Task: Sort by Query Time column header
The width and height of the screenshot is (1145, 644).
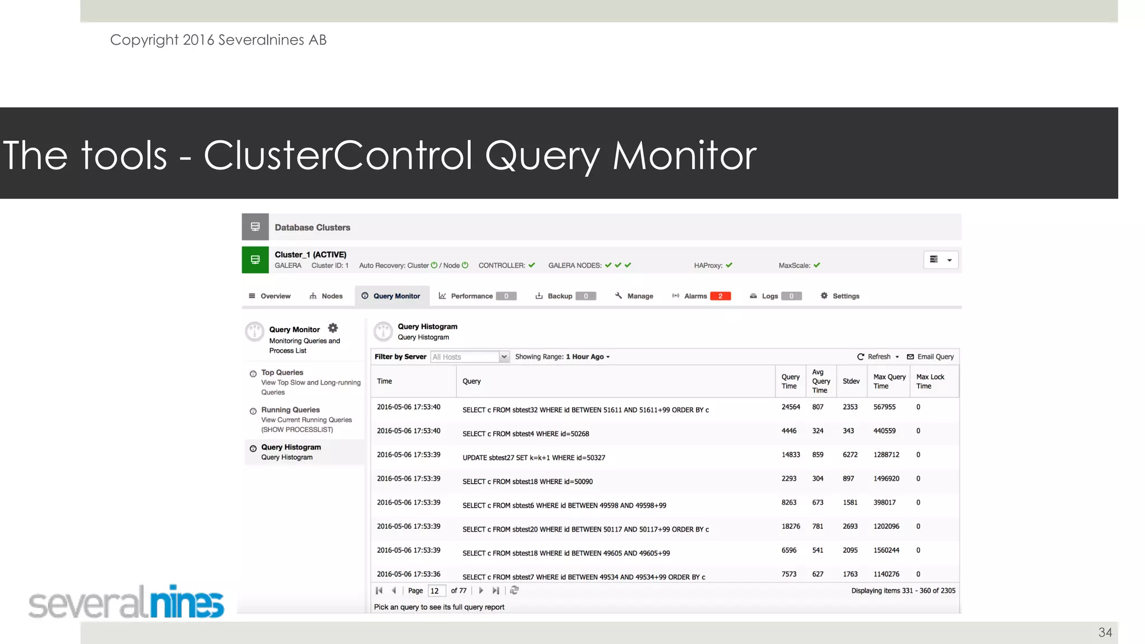Action: (791, 381)
